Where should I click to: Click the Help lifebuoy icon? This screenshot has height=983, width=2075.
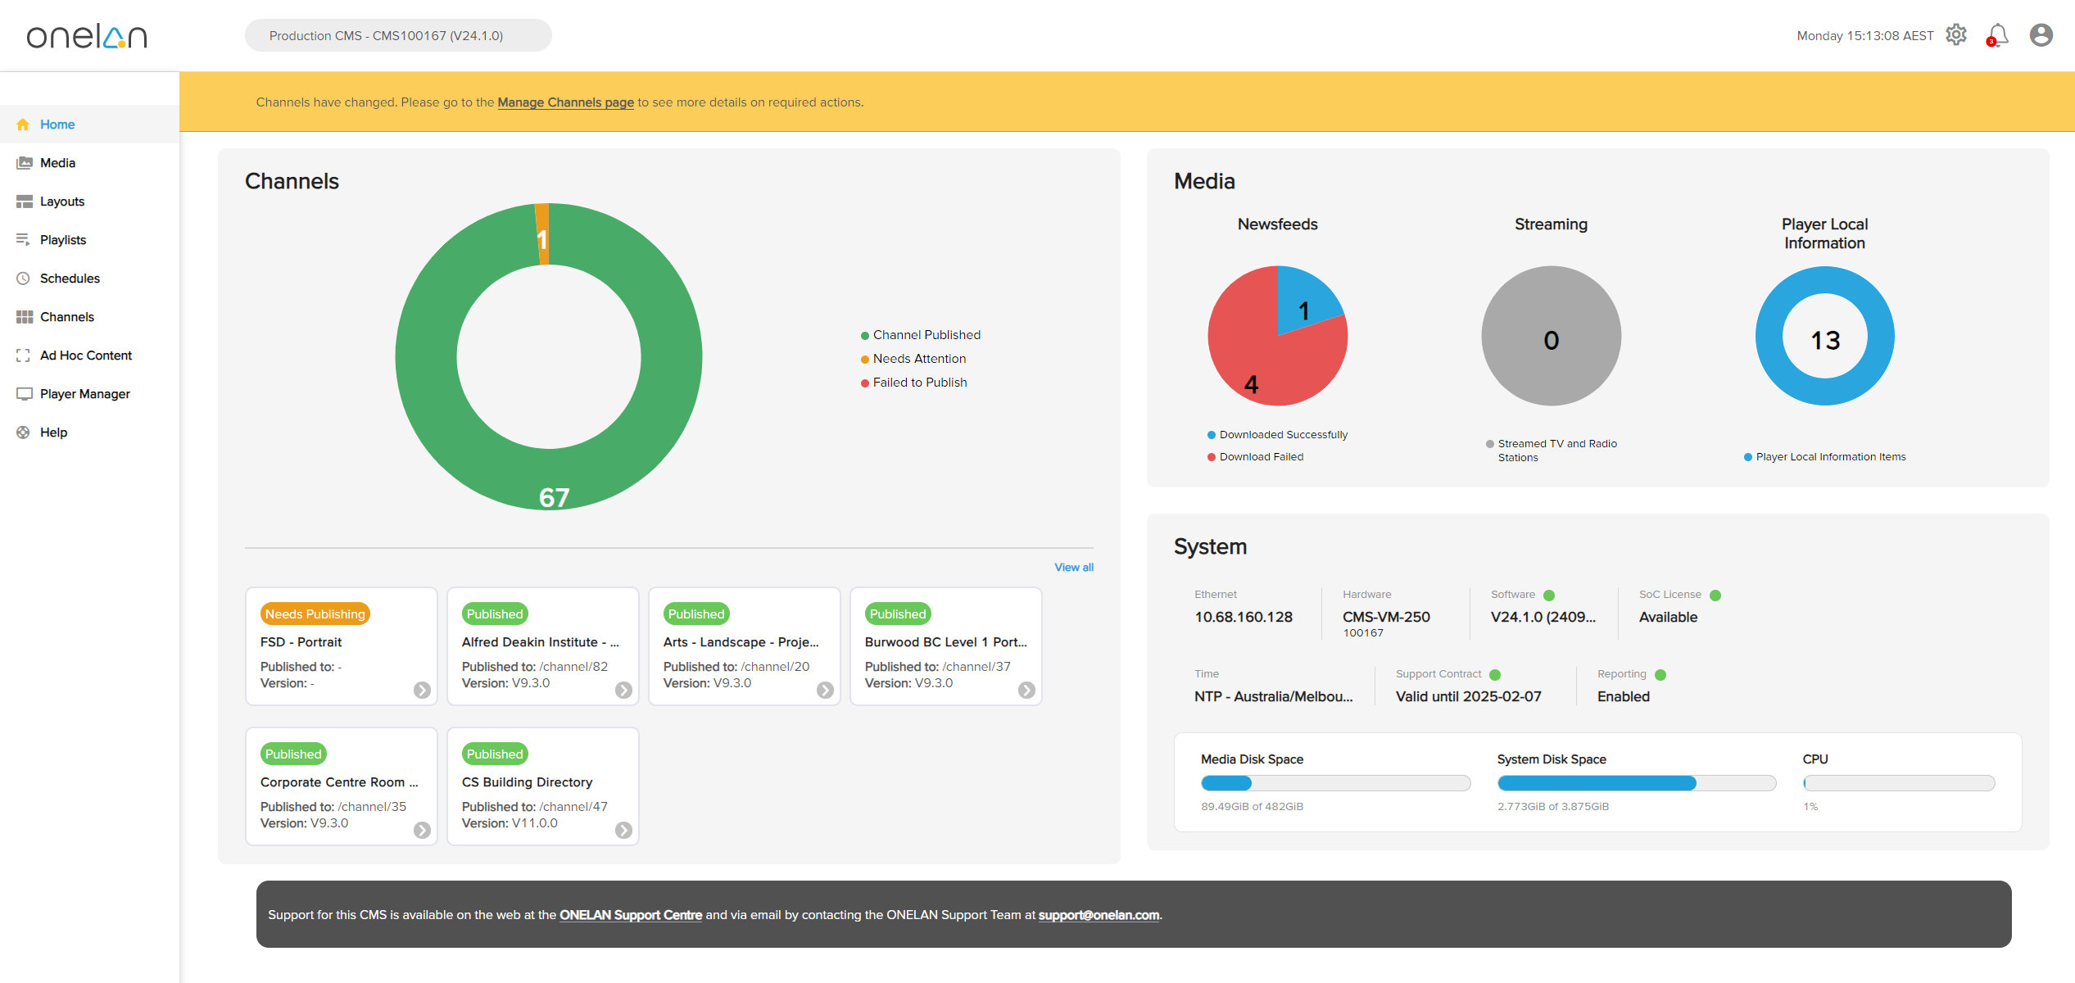point(24,433)
